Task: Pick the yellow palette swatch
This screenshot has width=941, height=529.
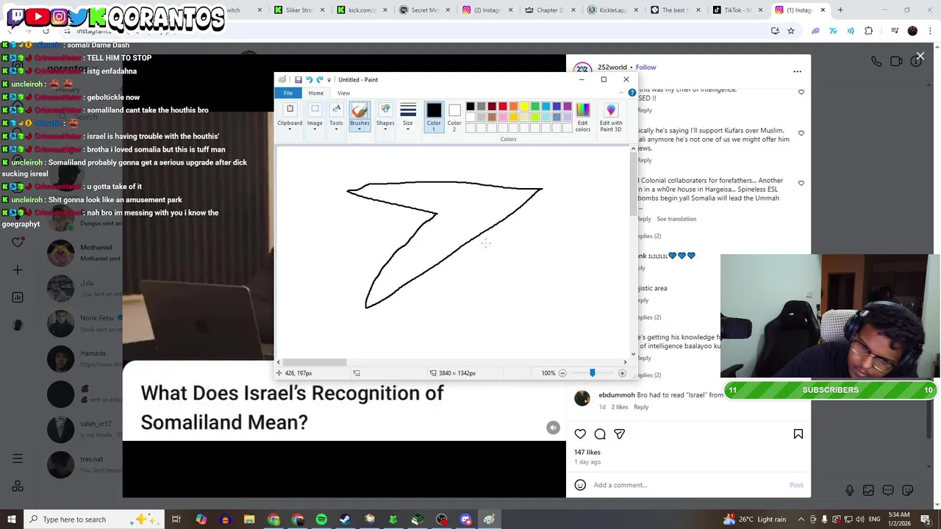Action: pos(524,107)
